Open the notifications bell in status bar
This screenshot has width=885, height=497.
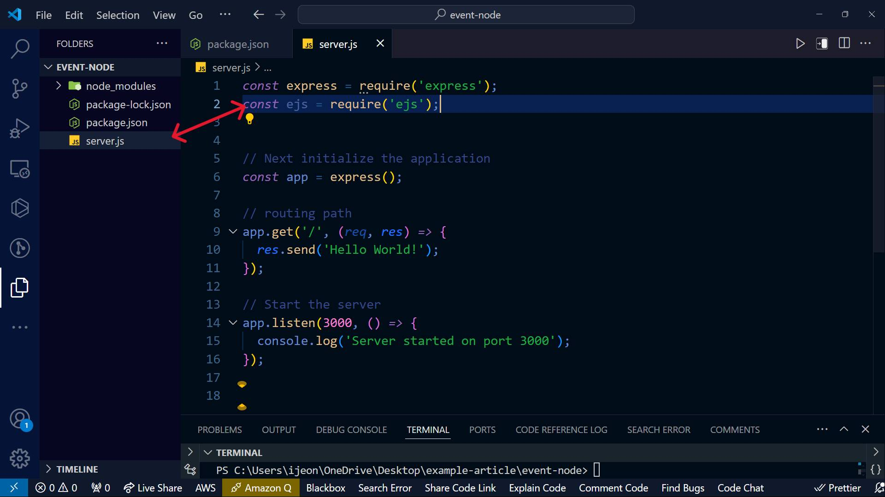[879, 488]
